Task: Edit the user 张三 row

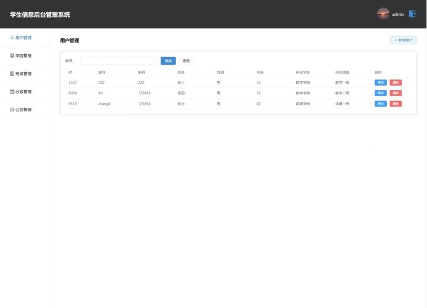Action: pyautogui.click(x=381, y=83)
